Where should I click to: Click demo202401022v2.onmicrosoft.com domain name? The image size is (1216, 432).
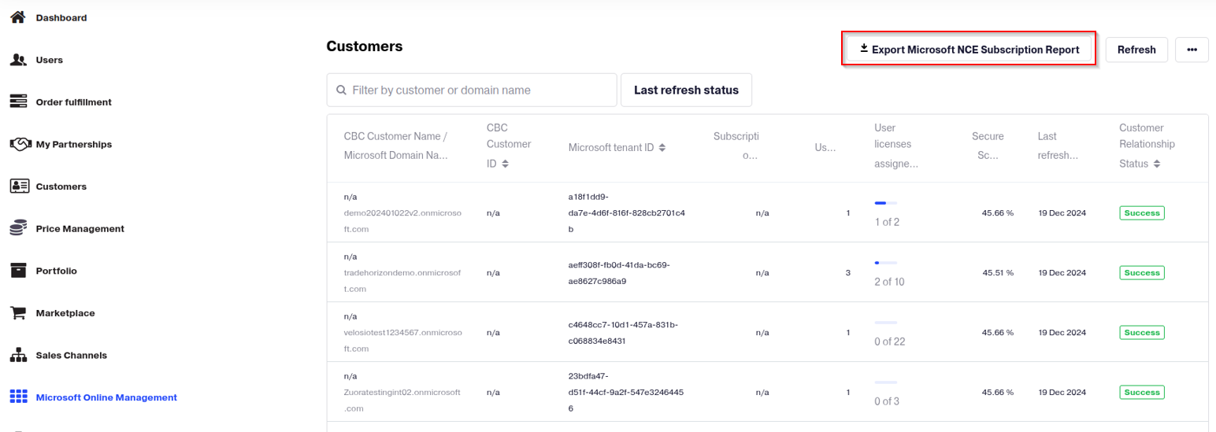(402, 221)
